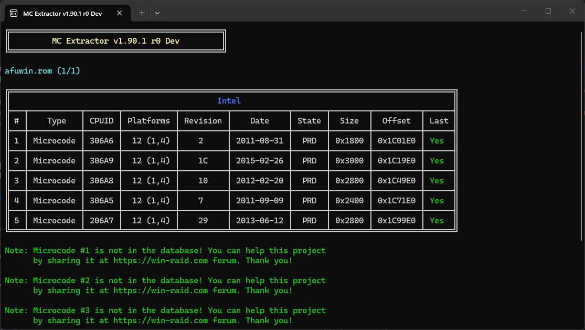Click the Last column header
Screen dimensions: 585x330
(439, 121)
